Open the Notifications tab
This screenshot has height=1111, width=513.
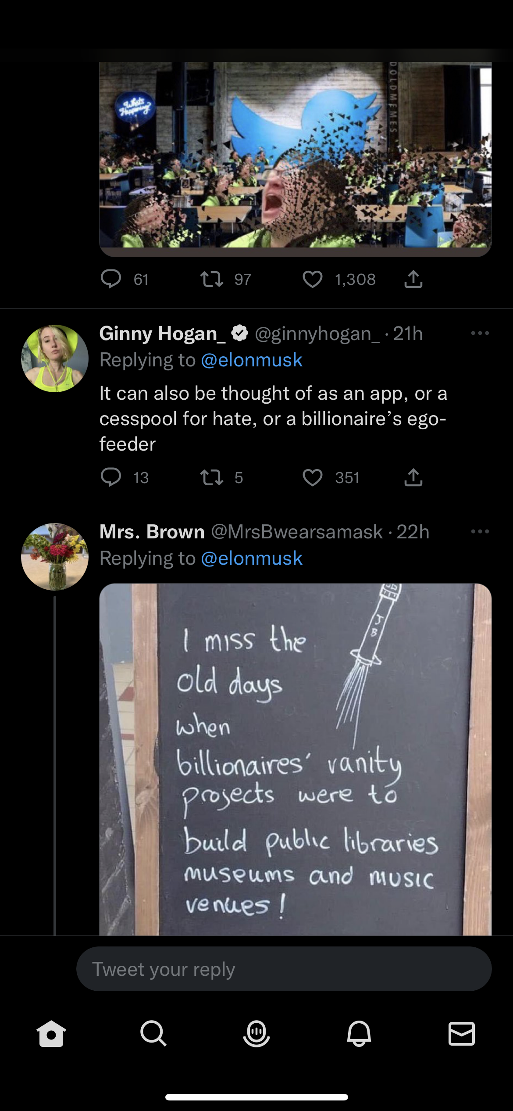coord(359,1034)
